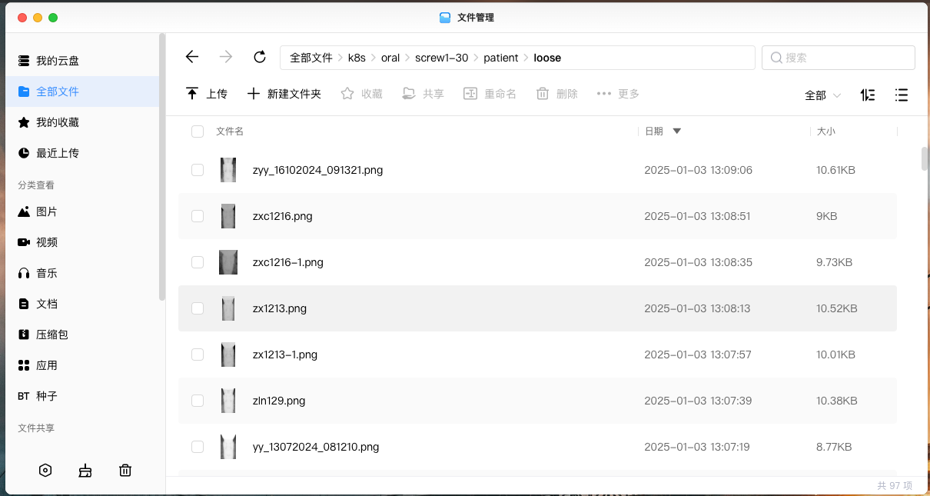This screenshot has width=930, height=496.
Task: Click the magnifier icon in search box
Action: [x=776, y=58]
